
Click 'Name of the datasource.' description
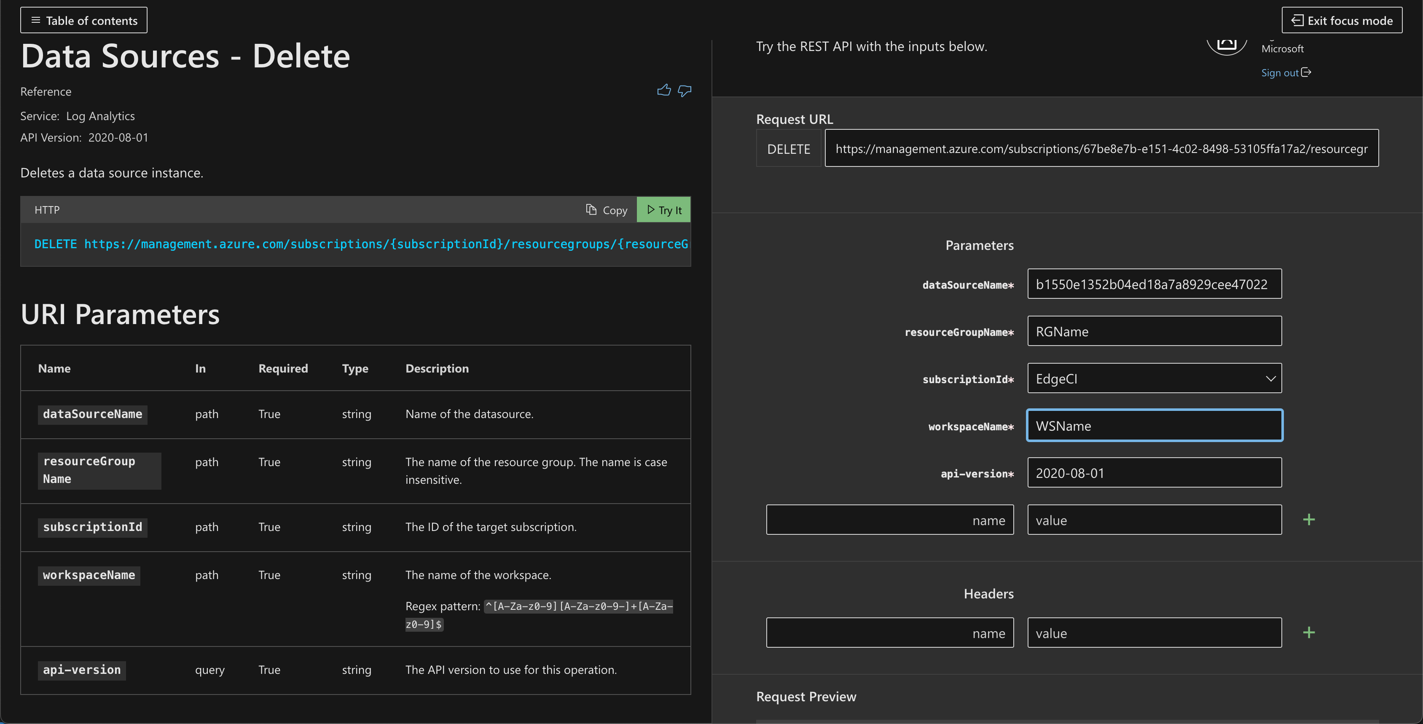coord(470,414)
